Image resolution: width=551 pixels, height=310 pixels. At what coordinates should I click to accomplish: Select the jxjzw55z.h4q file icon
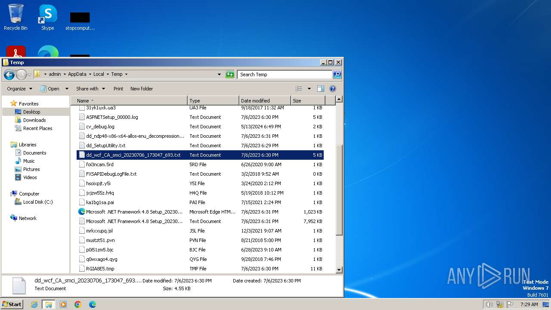82,193
